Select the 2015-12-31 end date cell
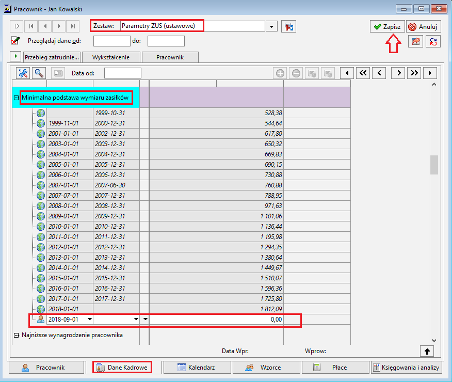This screenshot has height=382, width=452. tap(117, 278)
